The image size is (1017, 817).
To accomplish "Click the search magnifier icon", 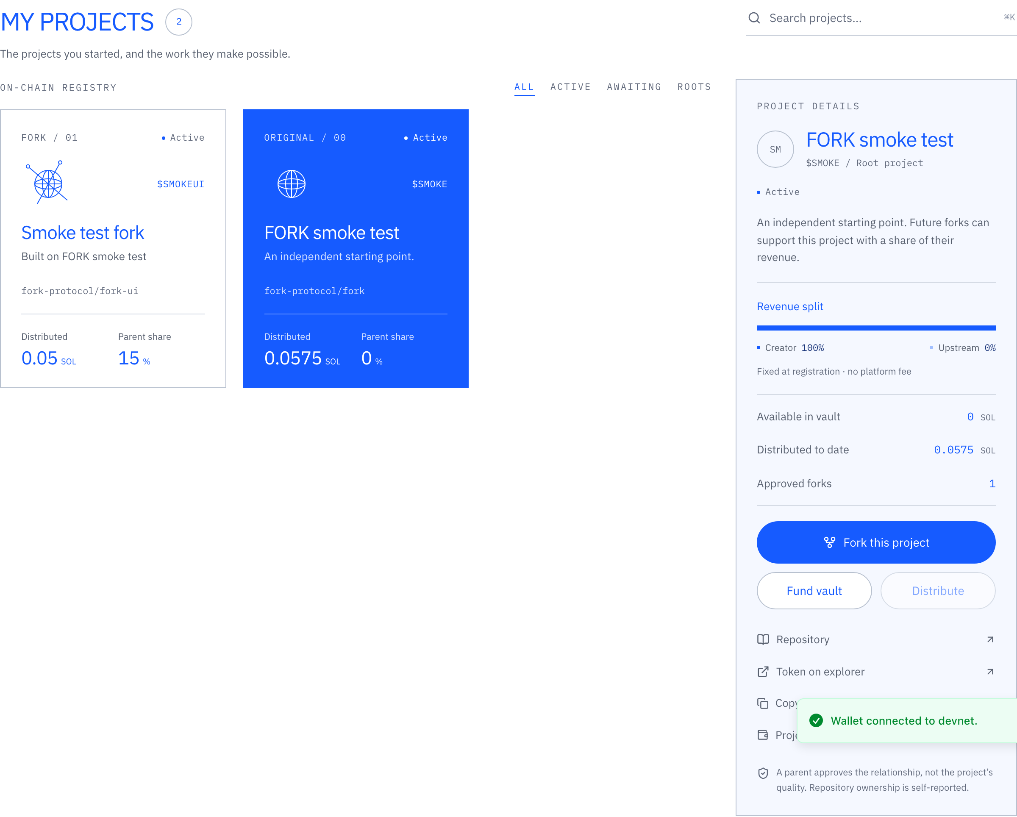I will pyautogui.click(x=754, y=18).
